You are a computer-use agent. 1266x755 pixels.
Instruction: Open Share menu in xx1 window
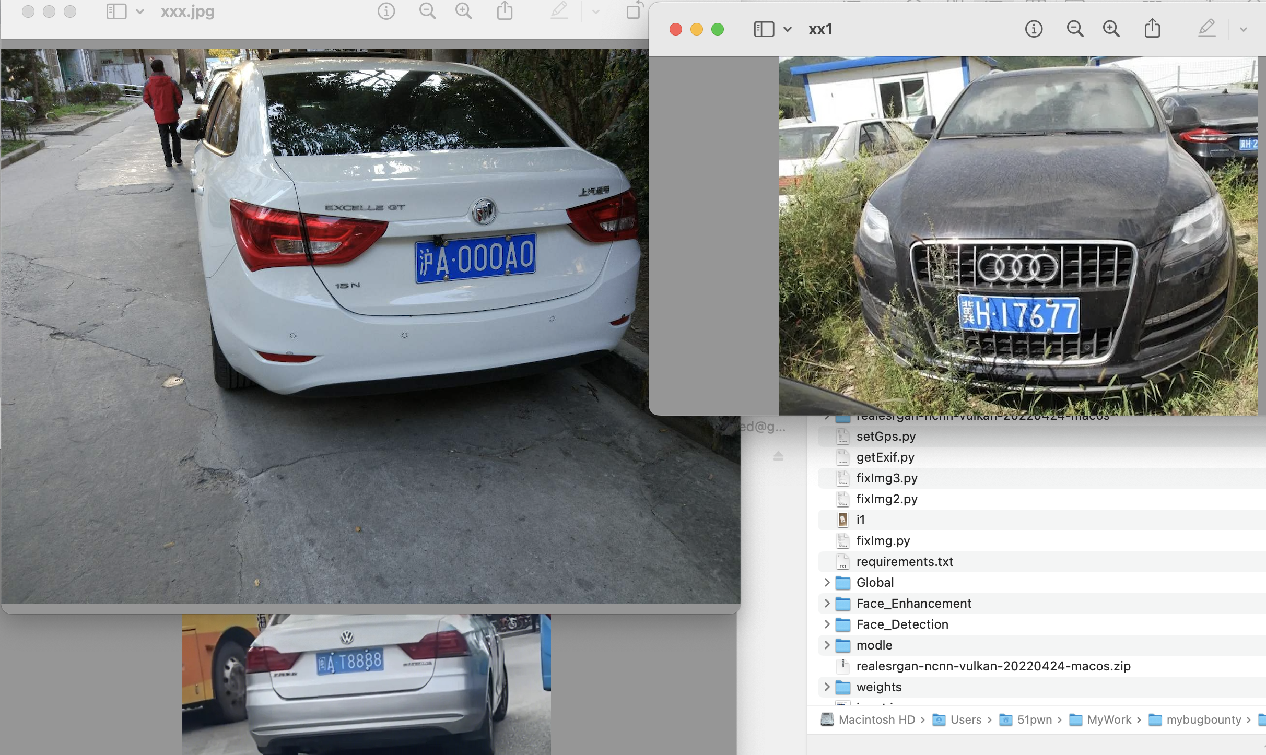[1152, 29]
